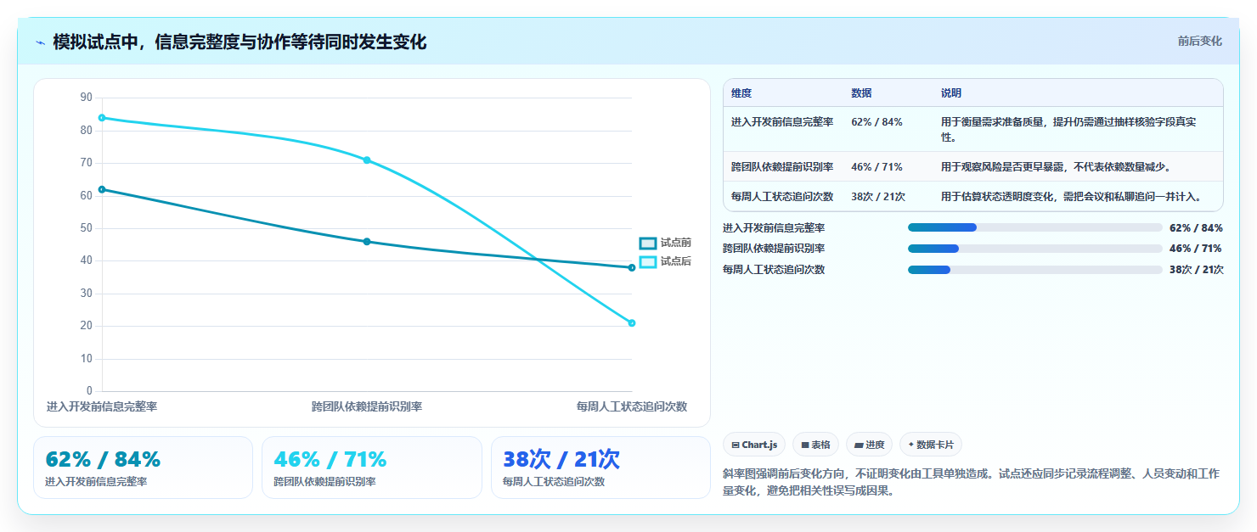The height and width of the screenshot is (532, 1257).
Task: Select the 表格 chip
Action: point(815,445)
